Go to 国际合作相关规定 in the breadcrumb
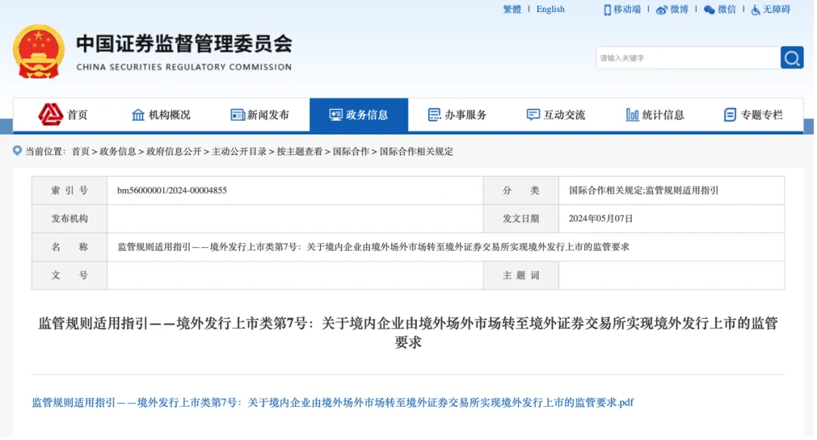 pos(418,152)
